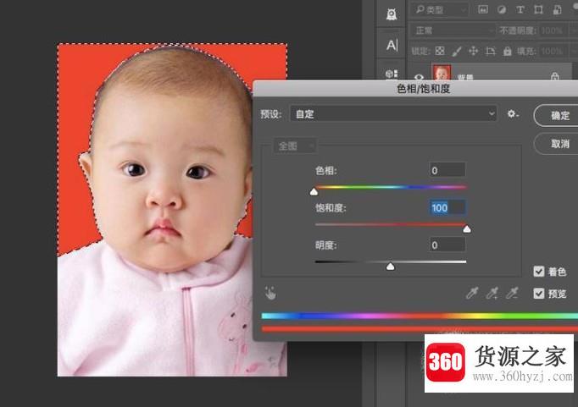578x407 pixels.
Task: Click the 饱和度 saturation slider handle
Action: pos(467,229)
